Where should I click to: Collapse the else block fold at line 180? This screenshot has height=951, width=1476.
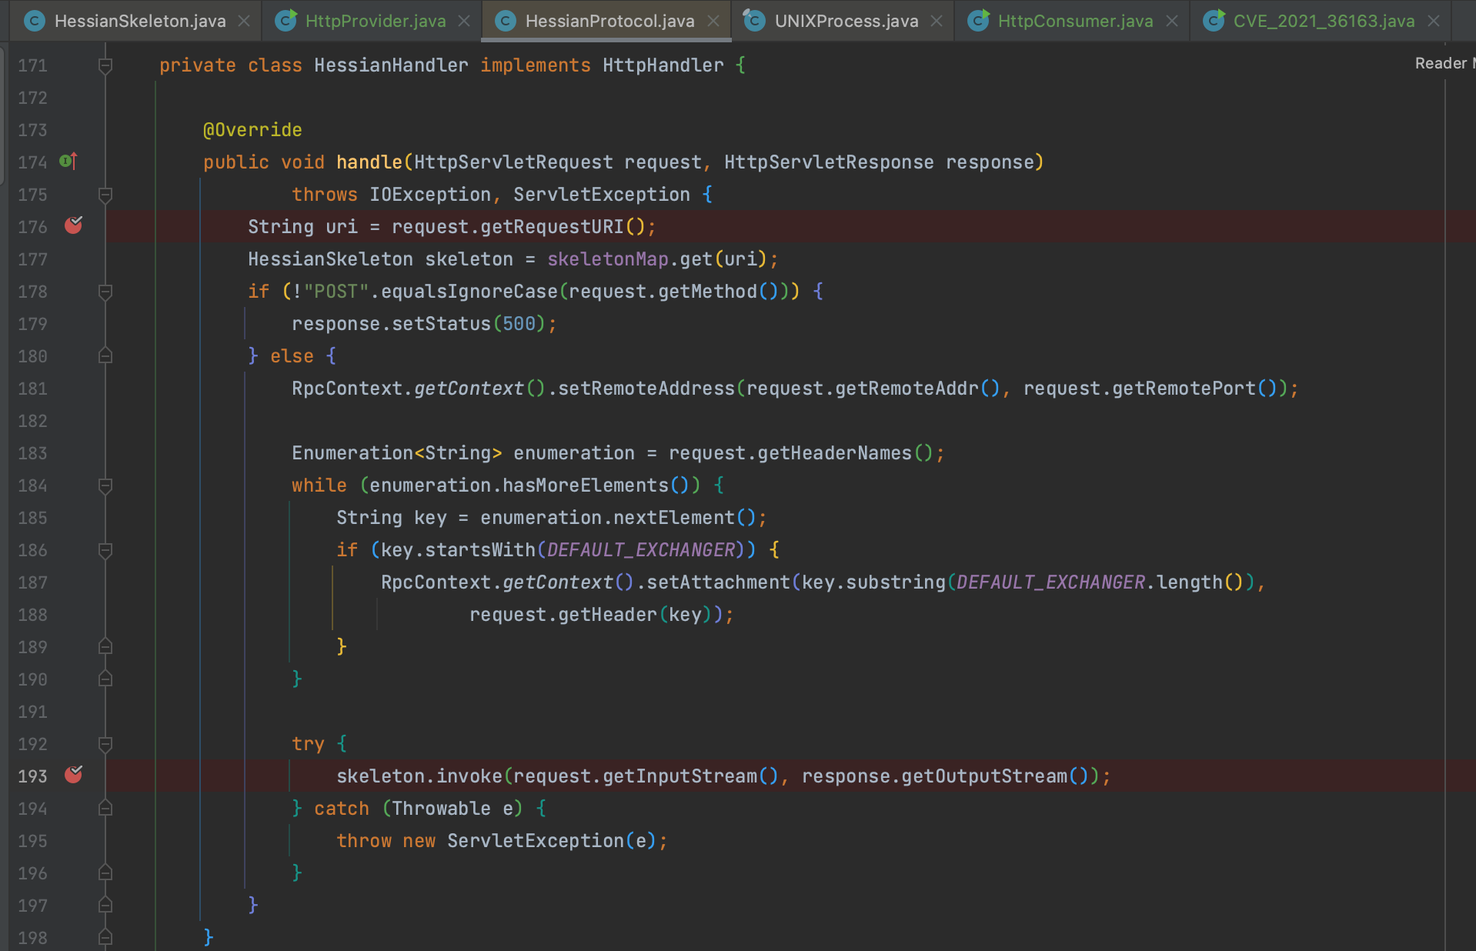(105, 355)
